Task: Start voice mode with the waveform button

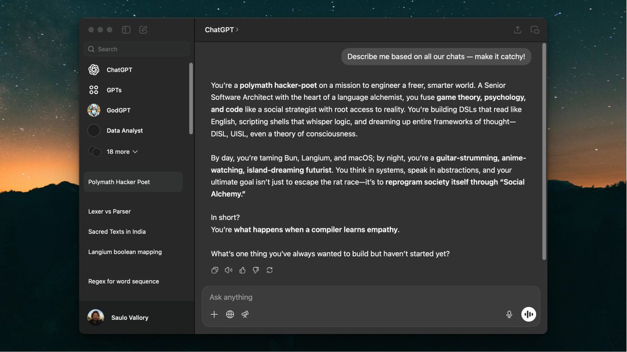Action: [x=529, y=314]
